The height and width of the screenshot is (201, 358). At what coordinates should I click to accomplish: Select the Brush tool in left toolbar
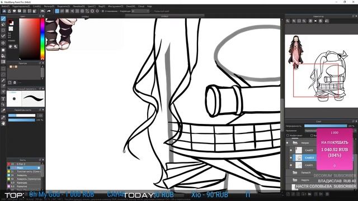(3, 18)
